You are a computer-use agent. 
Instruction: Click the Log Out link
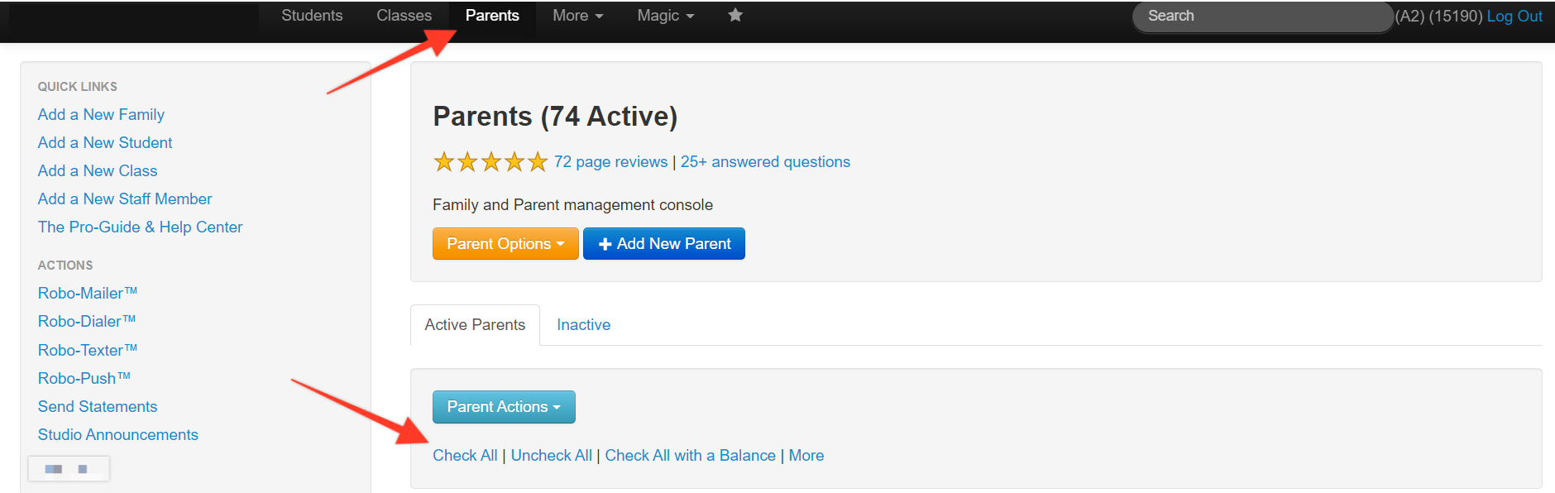(1514, 16)
